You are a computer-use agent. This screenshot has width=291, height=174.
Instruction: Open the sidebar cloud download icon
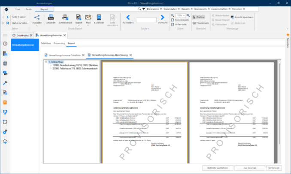(5, 142)
